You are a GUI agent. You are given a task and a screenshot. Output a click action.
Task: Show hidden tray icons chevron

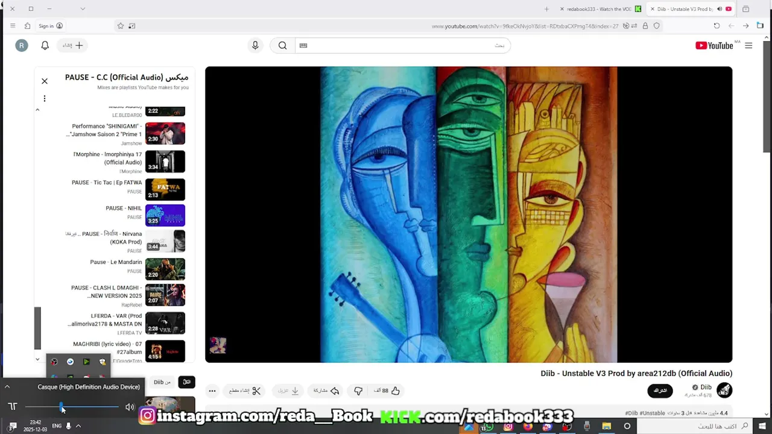78,426
